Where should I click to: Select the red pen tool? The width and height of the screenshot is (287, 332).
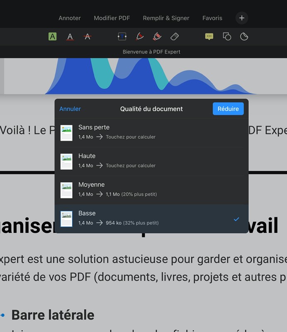140,37
